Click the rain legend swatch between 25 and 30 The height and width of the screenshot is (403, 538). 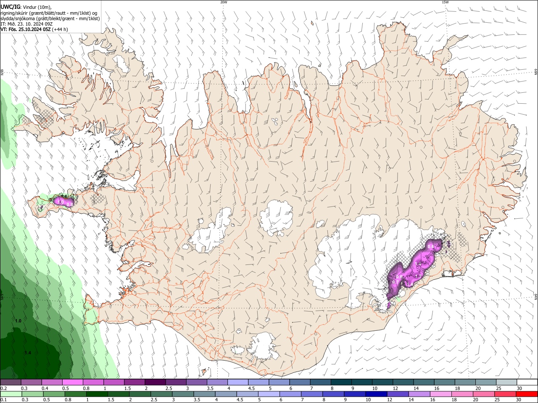point(506,394)
